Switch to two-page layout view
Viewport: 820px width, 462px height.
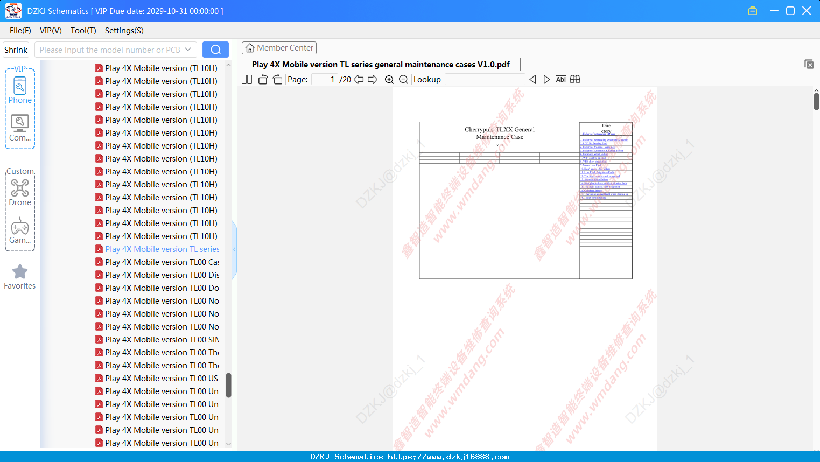coord(247,80)
